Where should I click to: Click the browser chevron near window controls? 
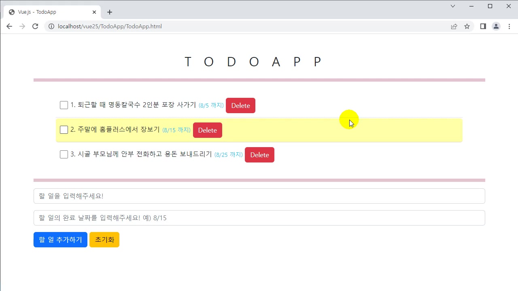452,6
